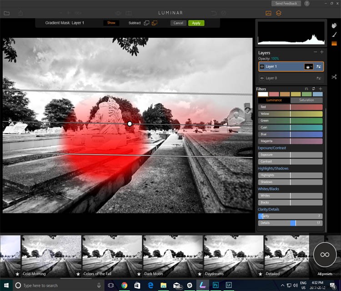This screenshot has width=341, height=291.
Task: Choose the Colors of the Fall preset
Action: (x=112, y=256)
